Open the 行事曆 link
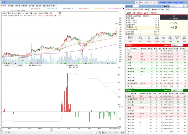The width and height of the screenshot is (188, 135). pos(175,2)
